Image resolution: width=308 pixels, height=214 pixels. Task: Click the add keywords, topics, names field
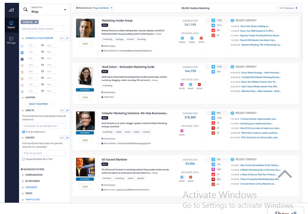tap(44, 29)
